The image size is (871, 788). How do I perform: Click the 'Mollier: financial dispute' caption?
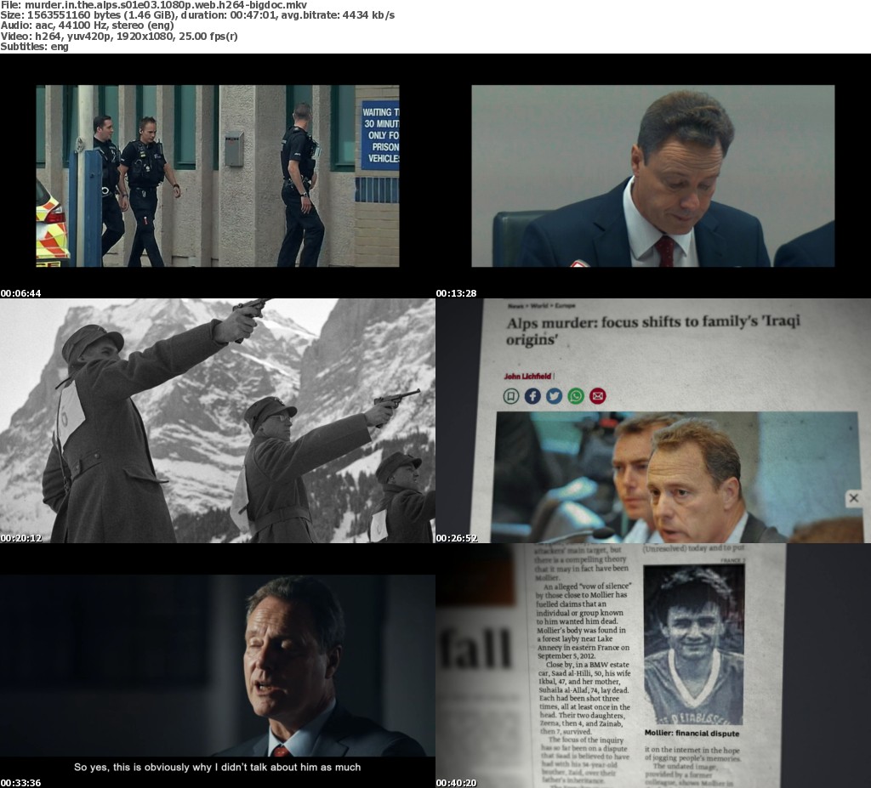pos(692,733)
